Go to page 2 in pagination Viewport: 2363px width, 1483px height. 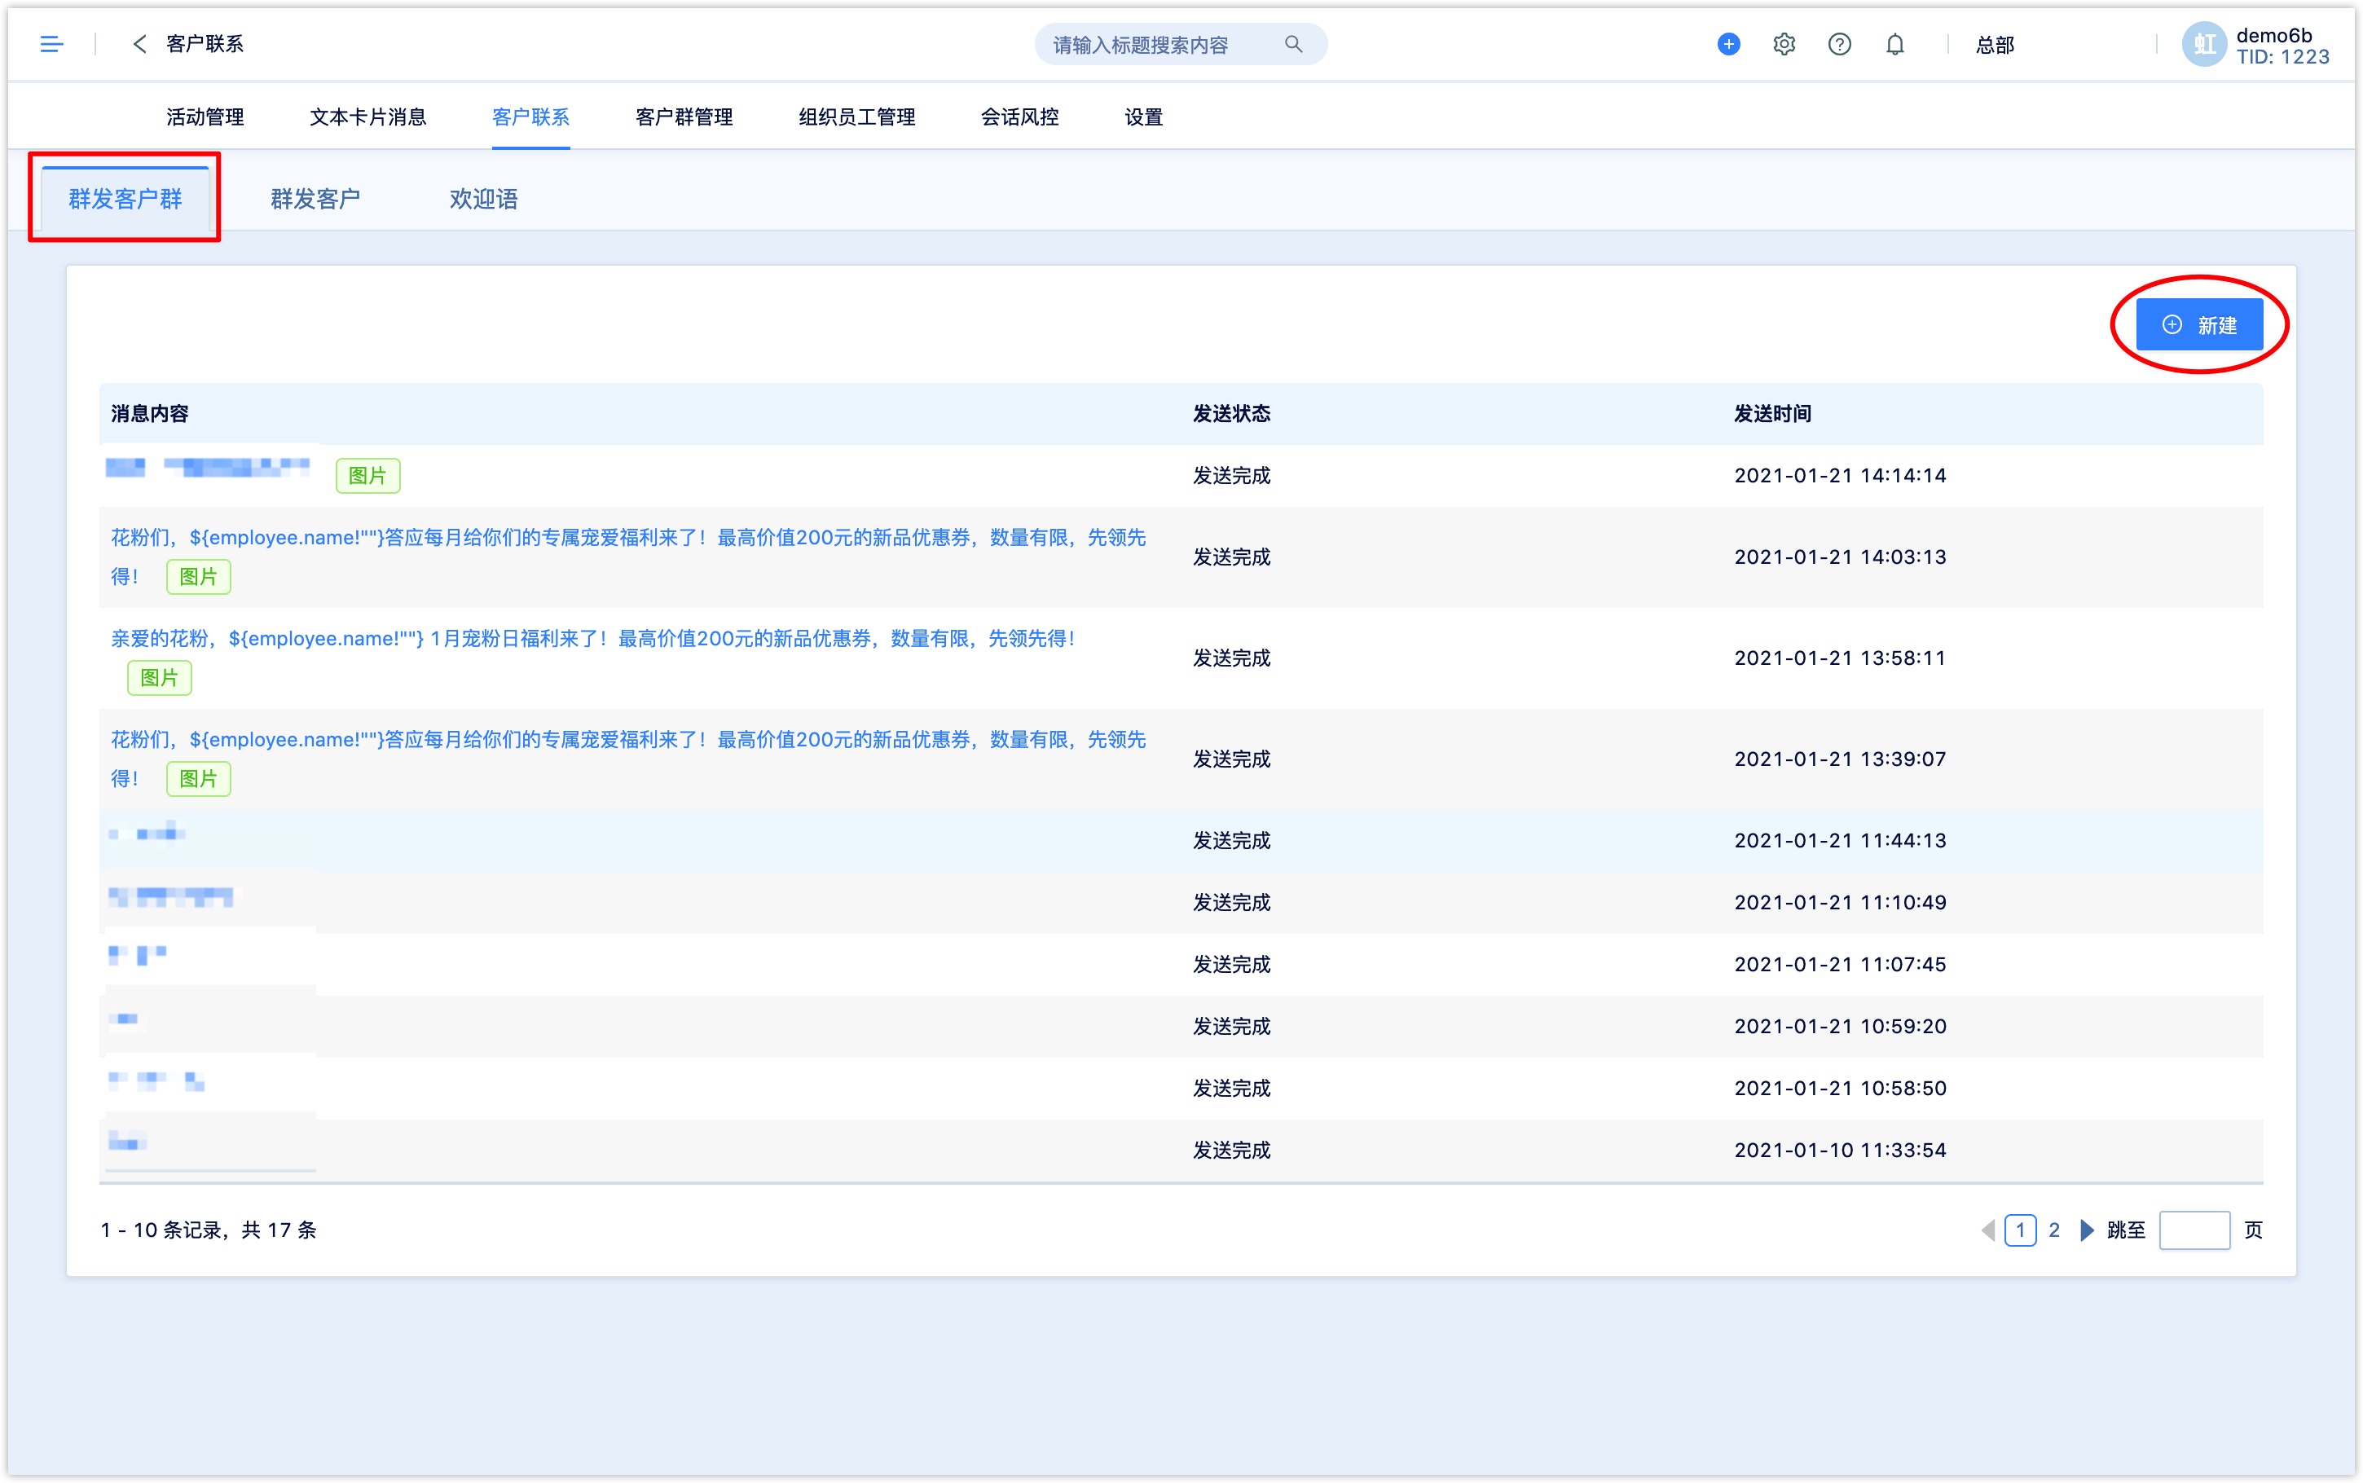click(2054, 1230)
